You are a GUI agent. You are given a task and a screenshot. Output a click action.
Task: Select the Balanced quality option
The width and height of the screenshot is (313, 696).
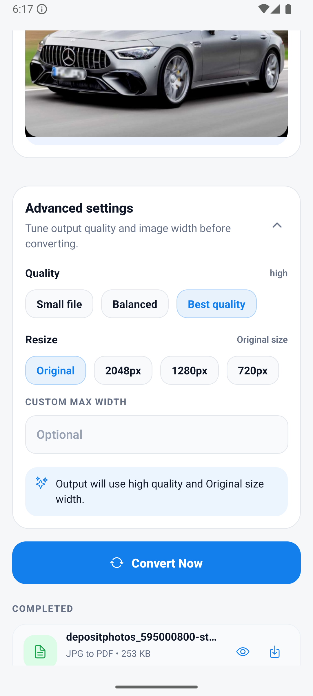(x=134, y=304)
